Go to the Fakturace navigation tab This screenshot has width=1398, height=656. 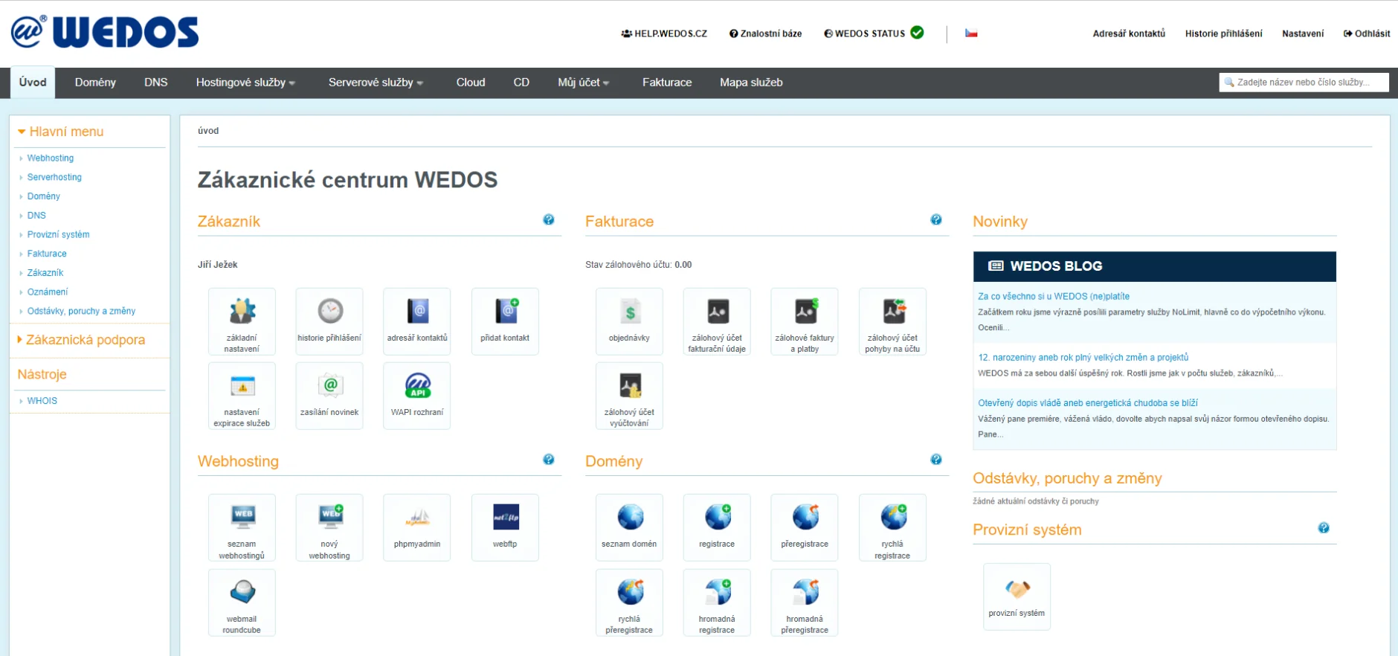click(667, 83)
